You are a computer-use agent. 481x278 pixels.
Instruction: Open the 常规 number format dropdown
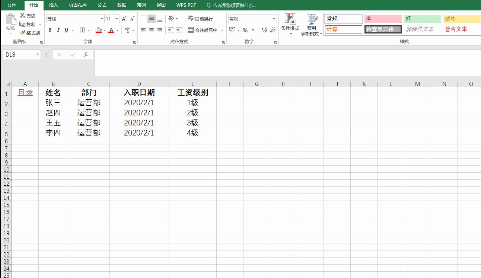[274, 18]
